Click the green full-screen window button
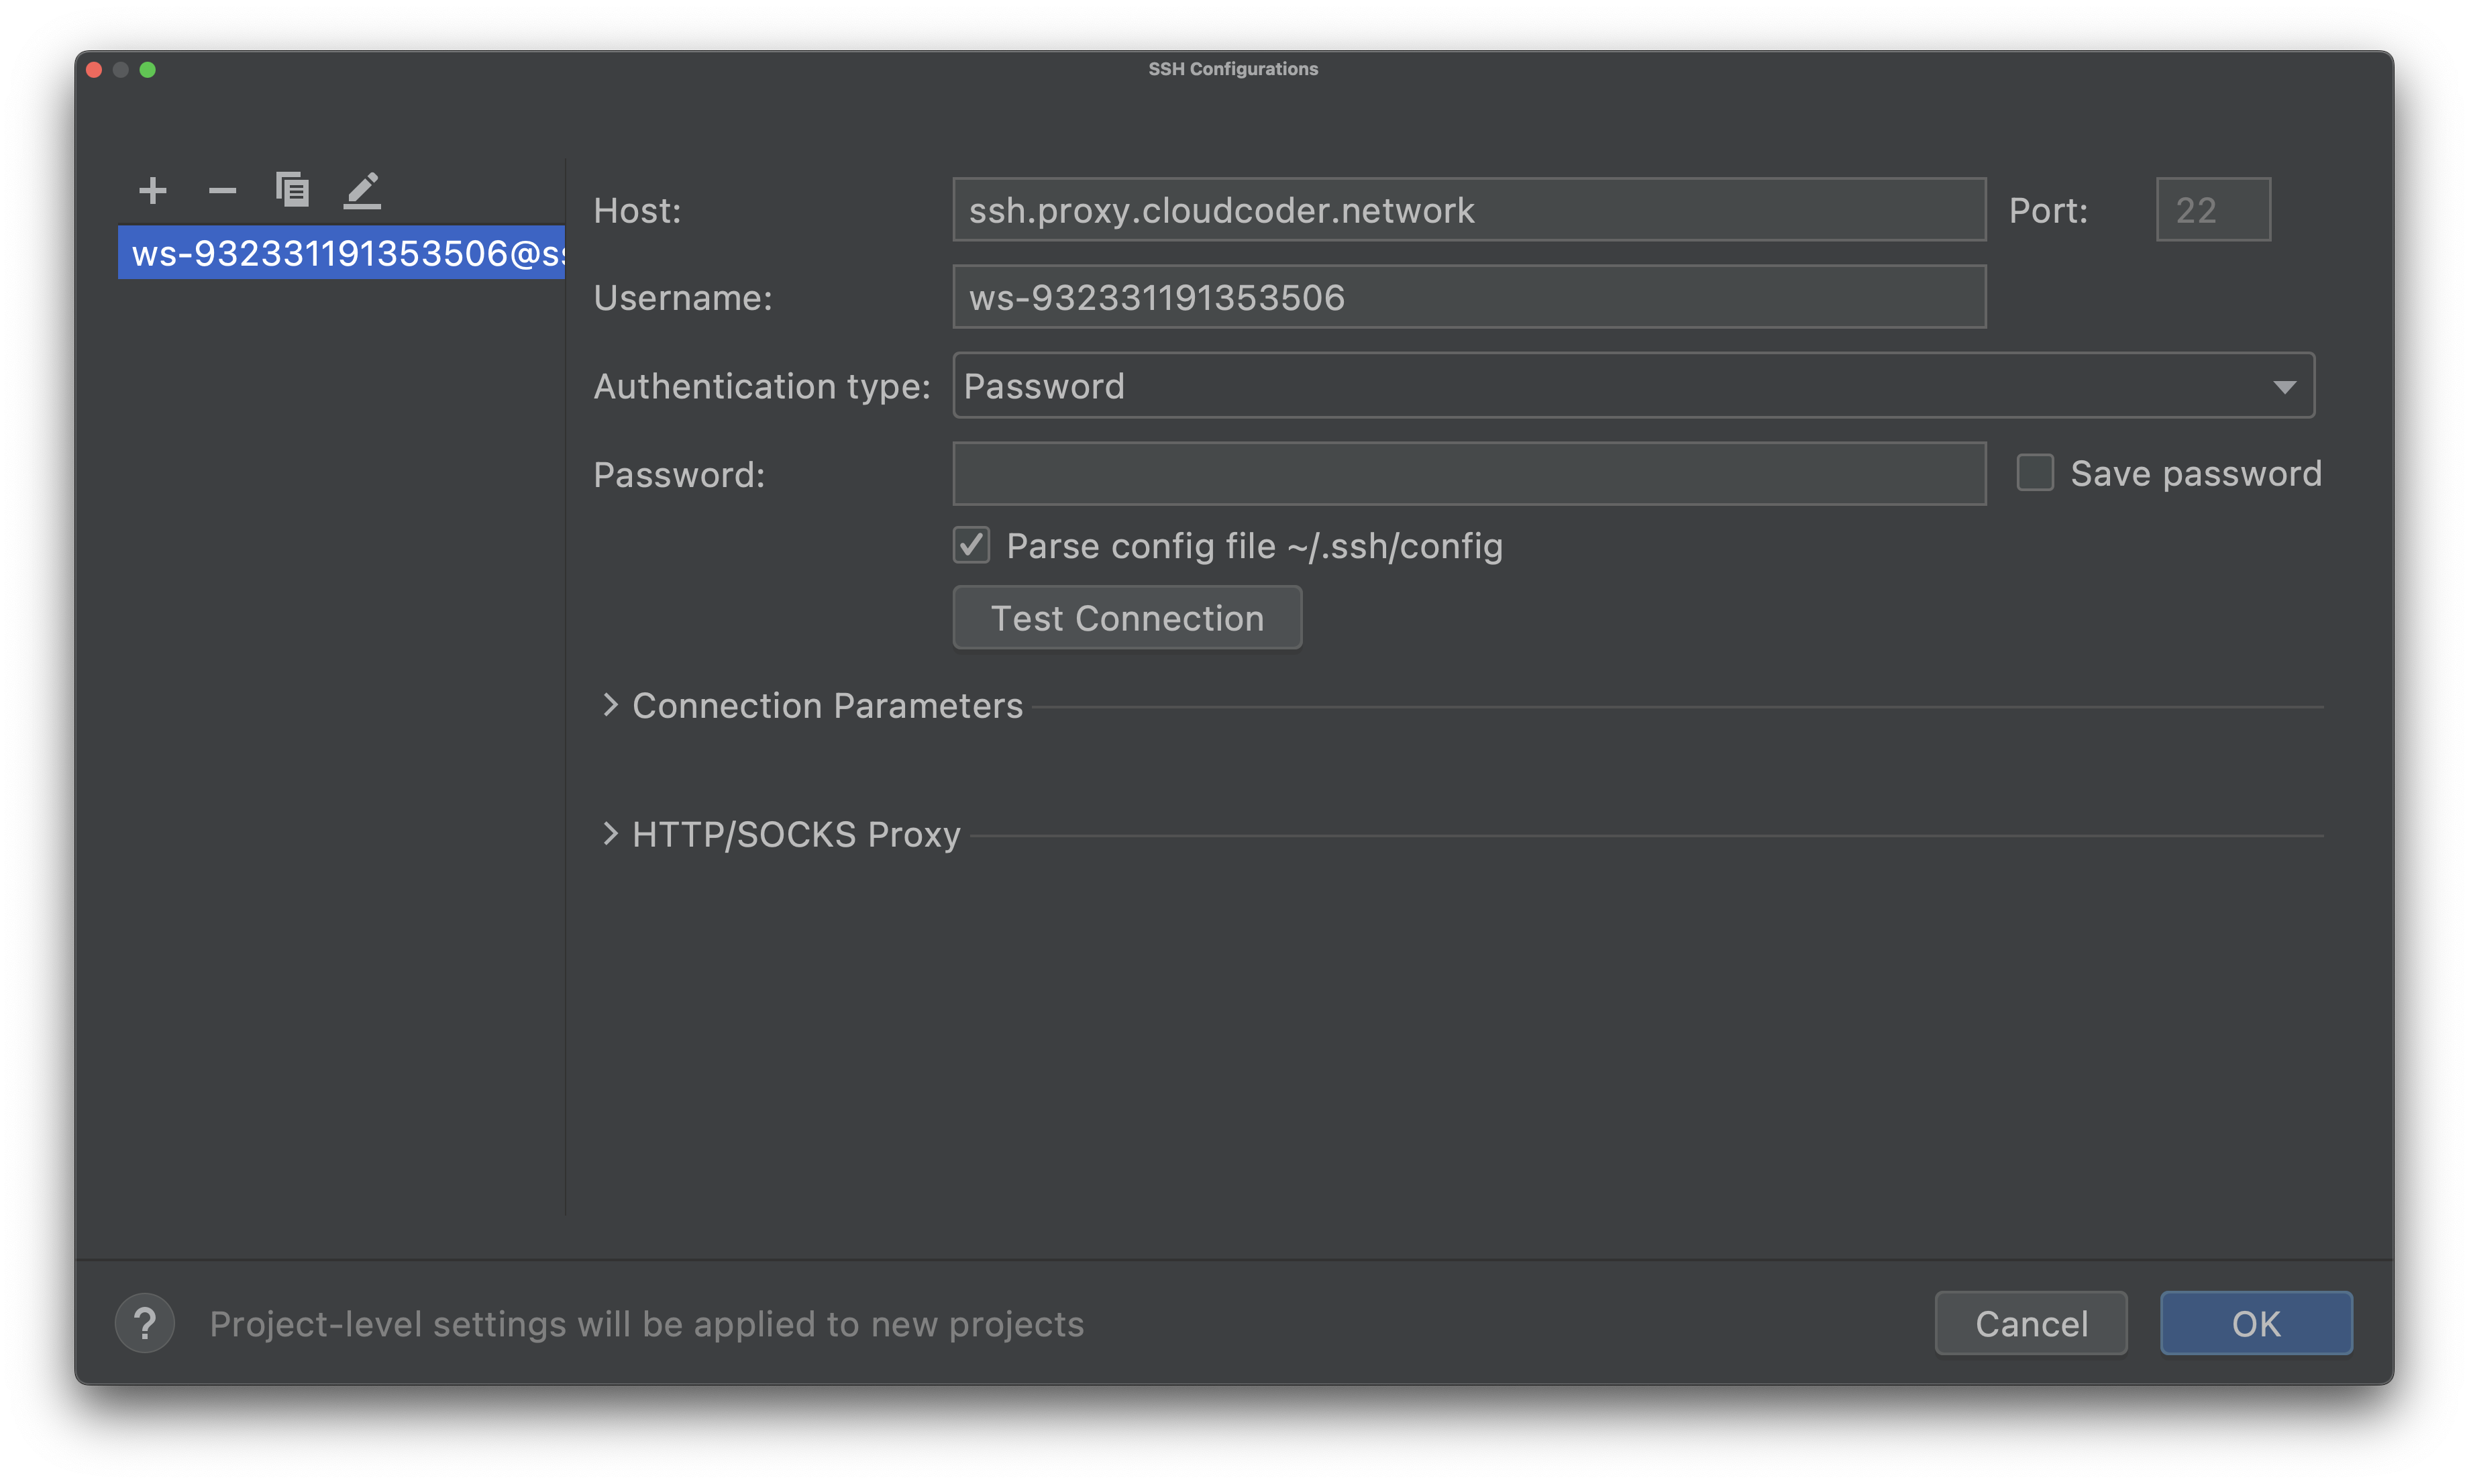The width and height of the screenshot is (2469, 1484). click(149, 69)
